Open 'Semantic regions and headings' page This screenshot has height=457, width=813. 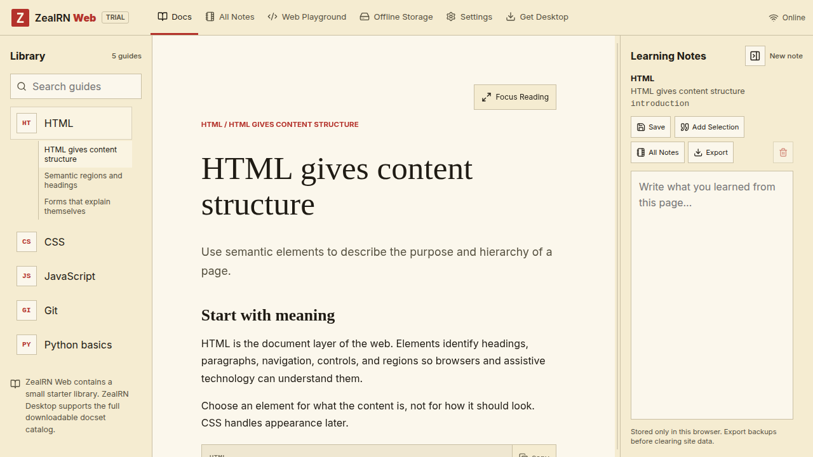pyautogui.click(x=86, y=180)
